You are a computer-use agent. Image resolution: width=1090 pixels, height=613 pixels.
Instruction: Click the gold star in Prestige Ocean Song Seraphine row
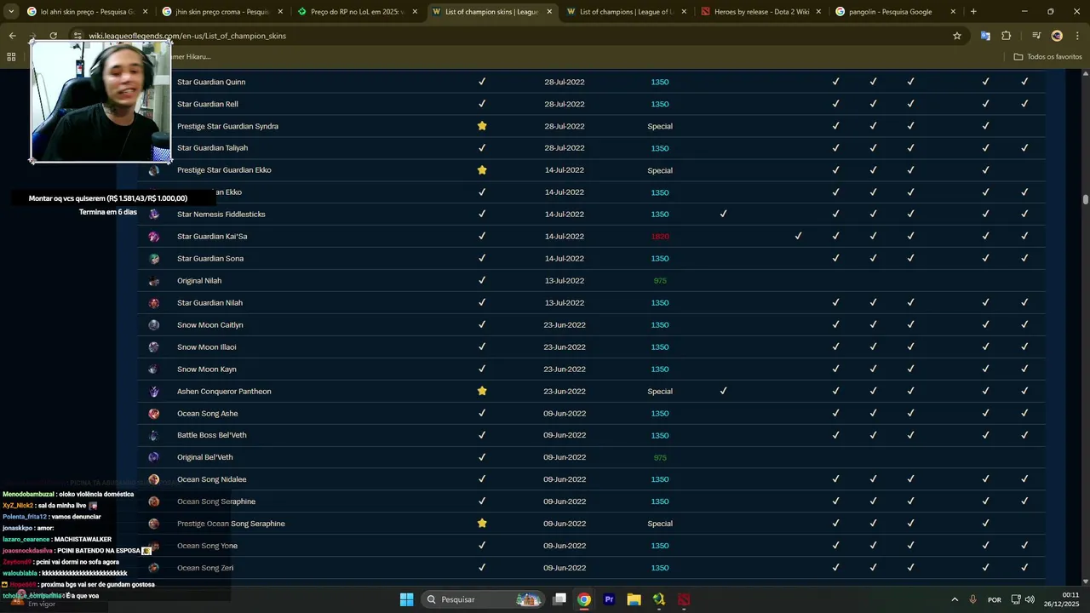point(482,523)
